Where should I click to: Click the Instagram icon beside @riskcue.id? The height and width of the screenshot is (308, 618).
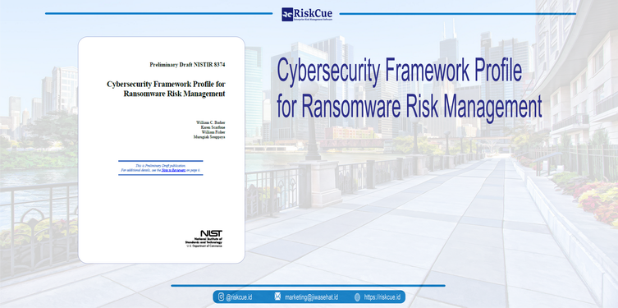tap(221, 297)
